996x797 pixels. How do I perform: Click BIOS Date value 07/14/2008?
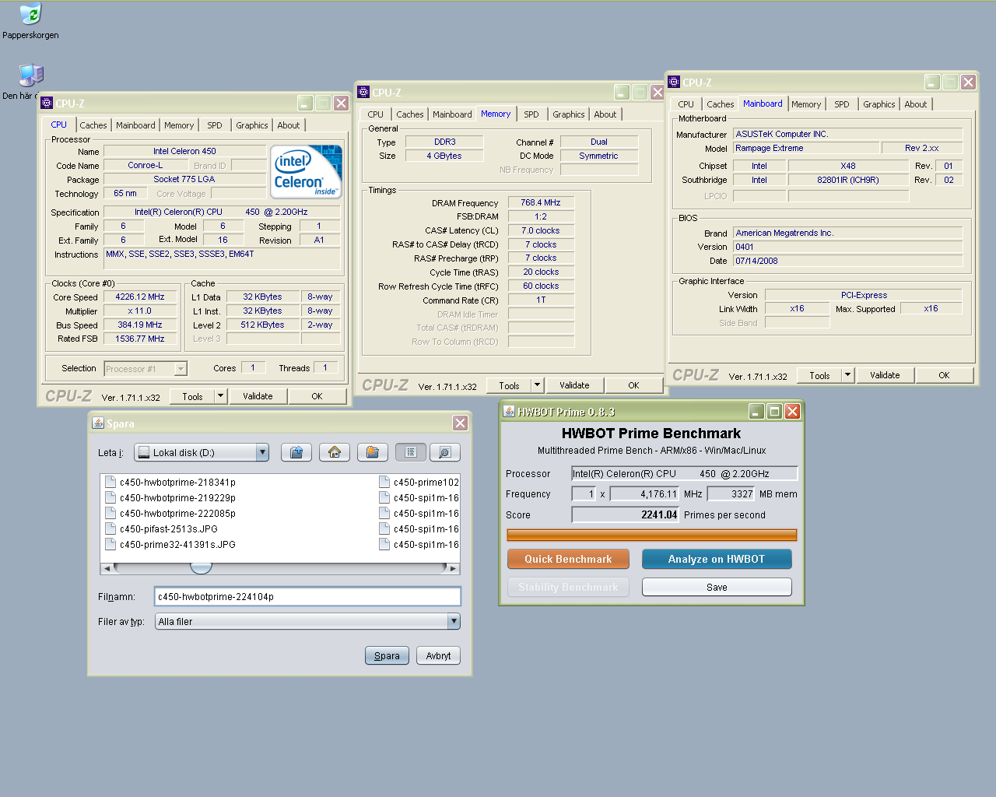pos(847,261)
